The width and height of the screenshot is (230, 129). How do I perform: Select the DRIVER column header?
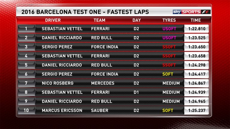[x=53, y=20]
